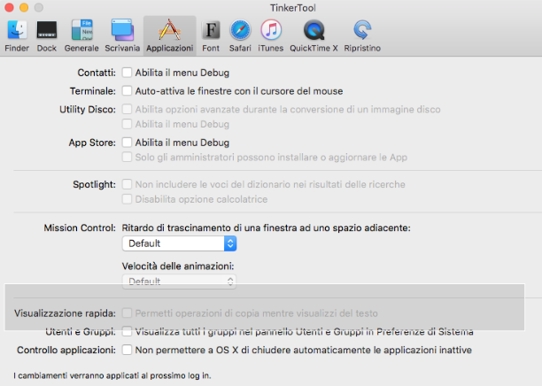Click the TinkerTool window title

point(293,8)
